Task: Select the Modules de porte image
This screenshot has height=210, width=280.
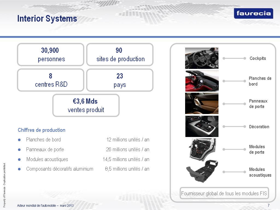Action: pos(202,149)
